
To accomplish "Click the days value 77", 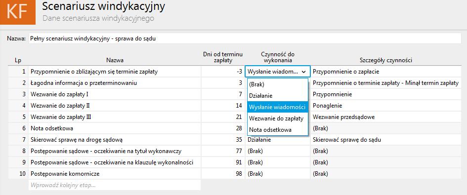I will coord(223,151).
